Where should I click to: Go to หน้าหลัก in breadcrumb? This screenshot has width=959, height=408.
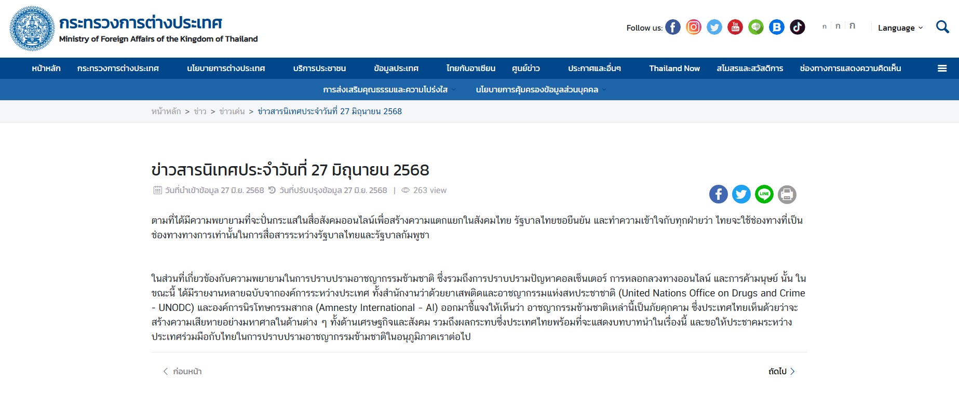(166, 111)
